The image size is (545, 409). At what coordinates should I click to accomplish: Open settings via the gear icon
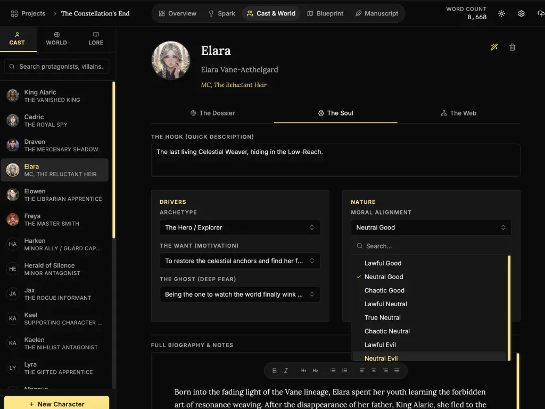click(521, 14)
